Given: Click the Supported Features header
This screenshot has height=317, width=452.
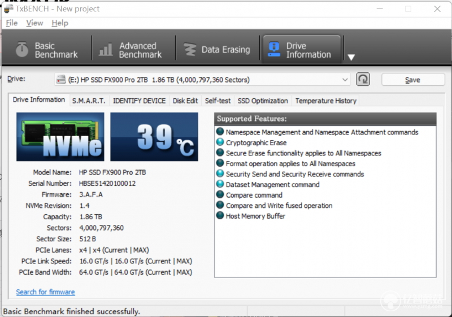Looking at the screenshot, I should (x=325, y=119).
